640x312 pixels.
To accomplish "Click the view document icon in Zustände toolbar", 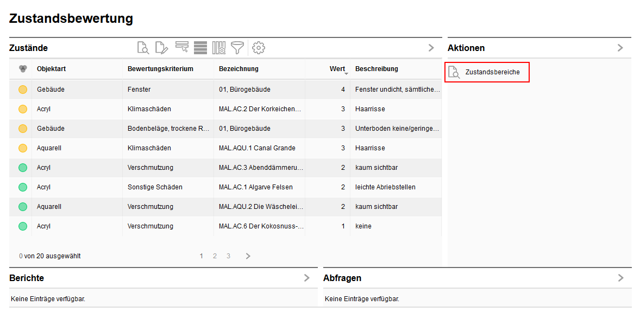I will click(143, 48).
